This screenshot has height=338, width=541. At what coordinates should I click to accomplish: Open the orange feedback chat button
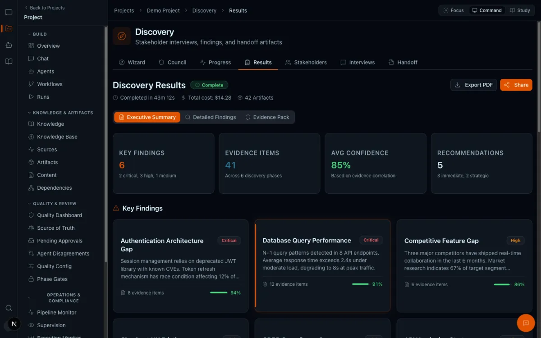(x=526, y=323)
